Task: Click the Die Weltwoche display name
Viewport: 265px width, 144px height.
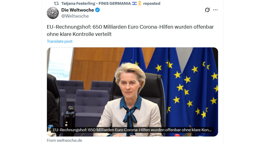Action: 77,10
